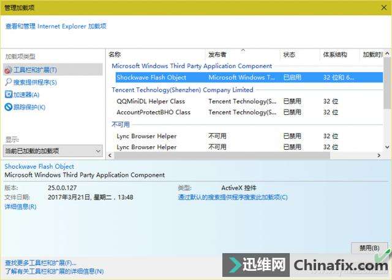392x280 pixels.
Task: Sort the list by the 体系结构 column header
Action: coord(335,54)
